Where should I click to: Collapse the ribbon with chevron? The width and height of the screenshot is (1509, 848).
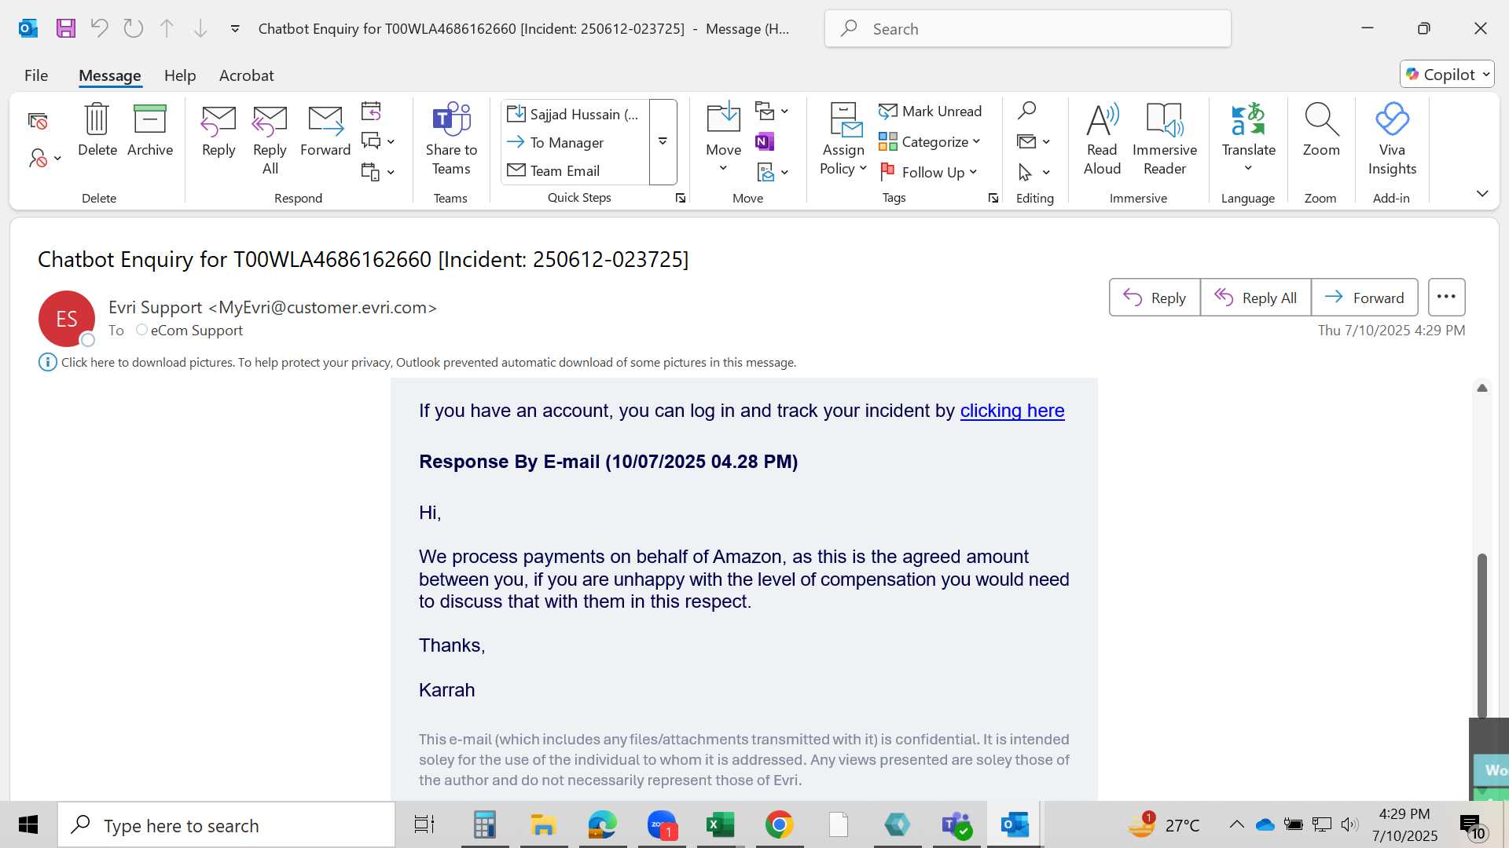pos(1482,193)
